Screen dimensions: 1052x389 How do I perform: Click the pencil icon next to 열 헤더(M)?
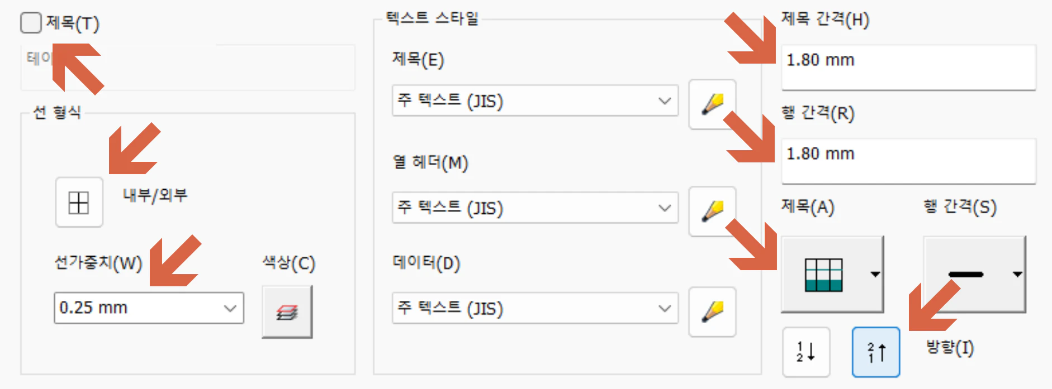pyautogui.click(x=712, y=212)
